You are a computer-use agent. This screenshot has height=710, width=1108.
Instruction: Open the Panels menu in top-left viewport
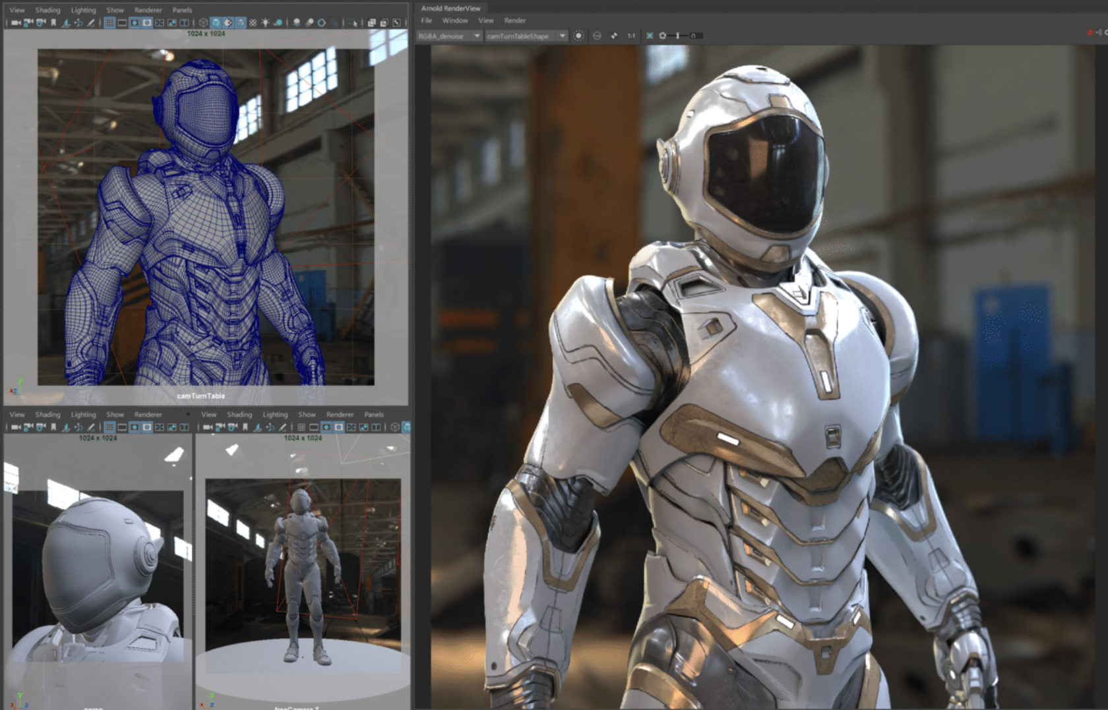coord(182,10)
